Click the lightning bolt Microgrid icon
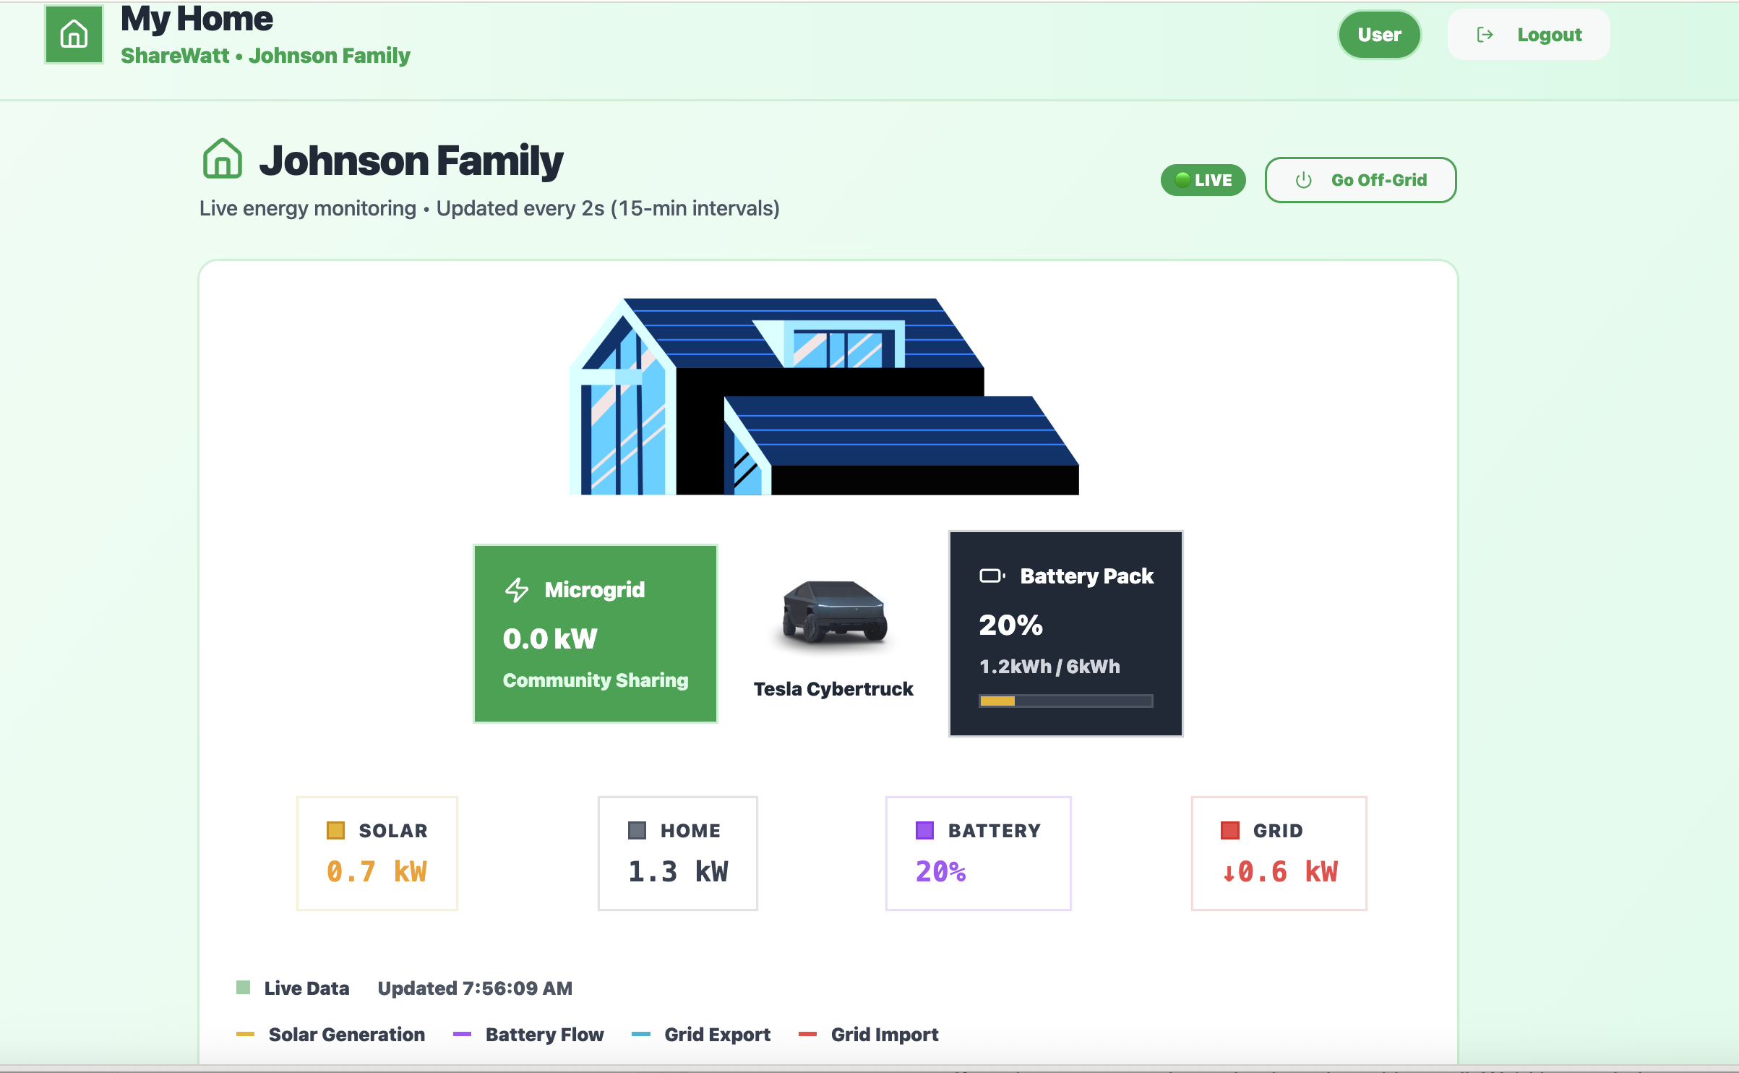Viewport: 1739px width, 1073px height. click(517, 590)
